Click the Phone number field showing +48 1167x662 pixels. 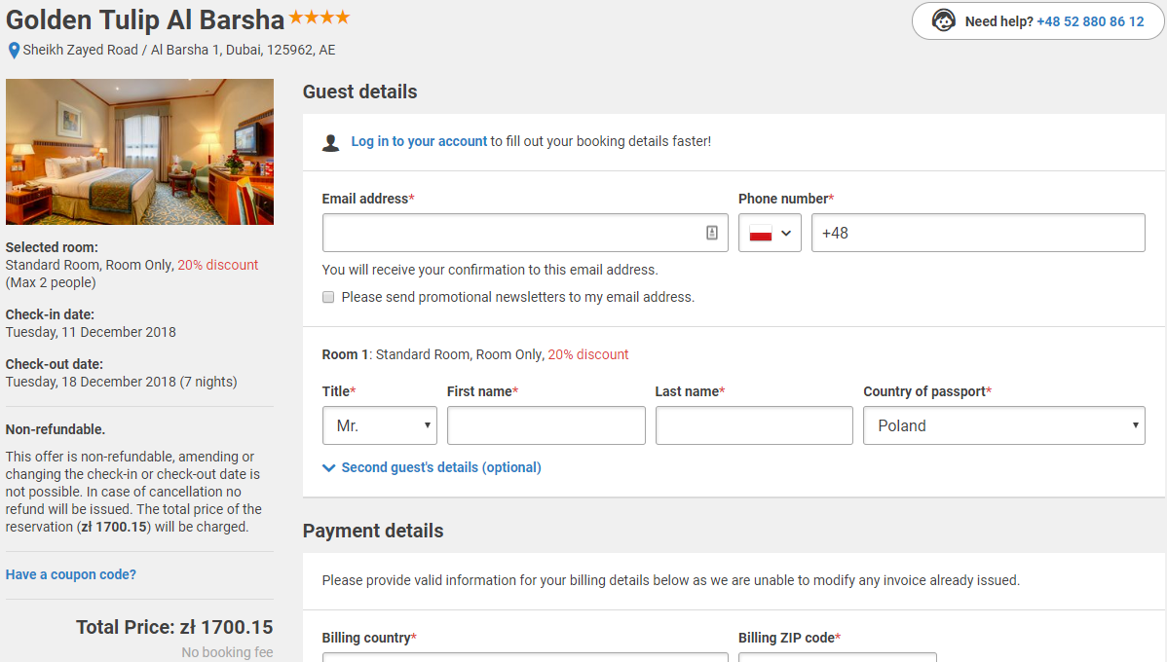point(978,233)
